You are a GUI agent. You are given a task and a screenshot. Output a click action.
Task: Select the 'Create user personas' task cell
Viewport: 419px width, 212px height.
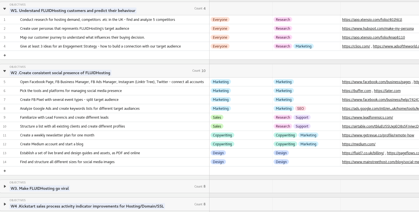pyautogui.click(x=75, y=28)
